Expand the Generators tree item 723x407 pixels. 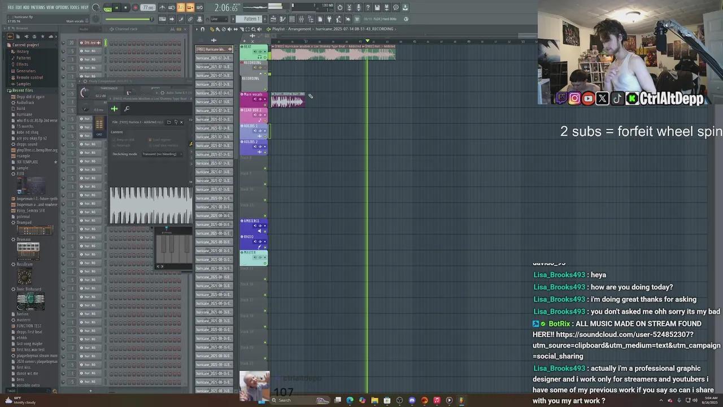26,71
